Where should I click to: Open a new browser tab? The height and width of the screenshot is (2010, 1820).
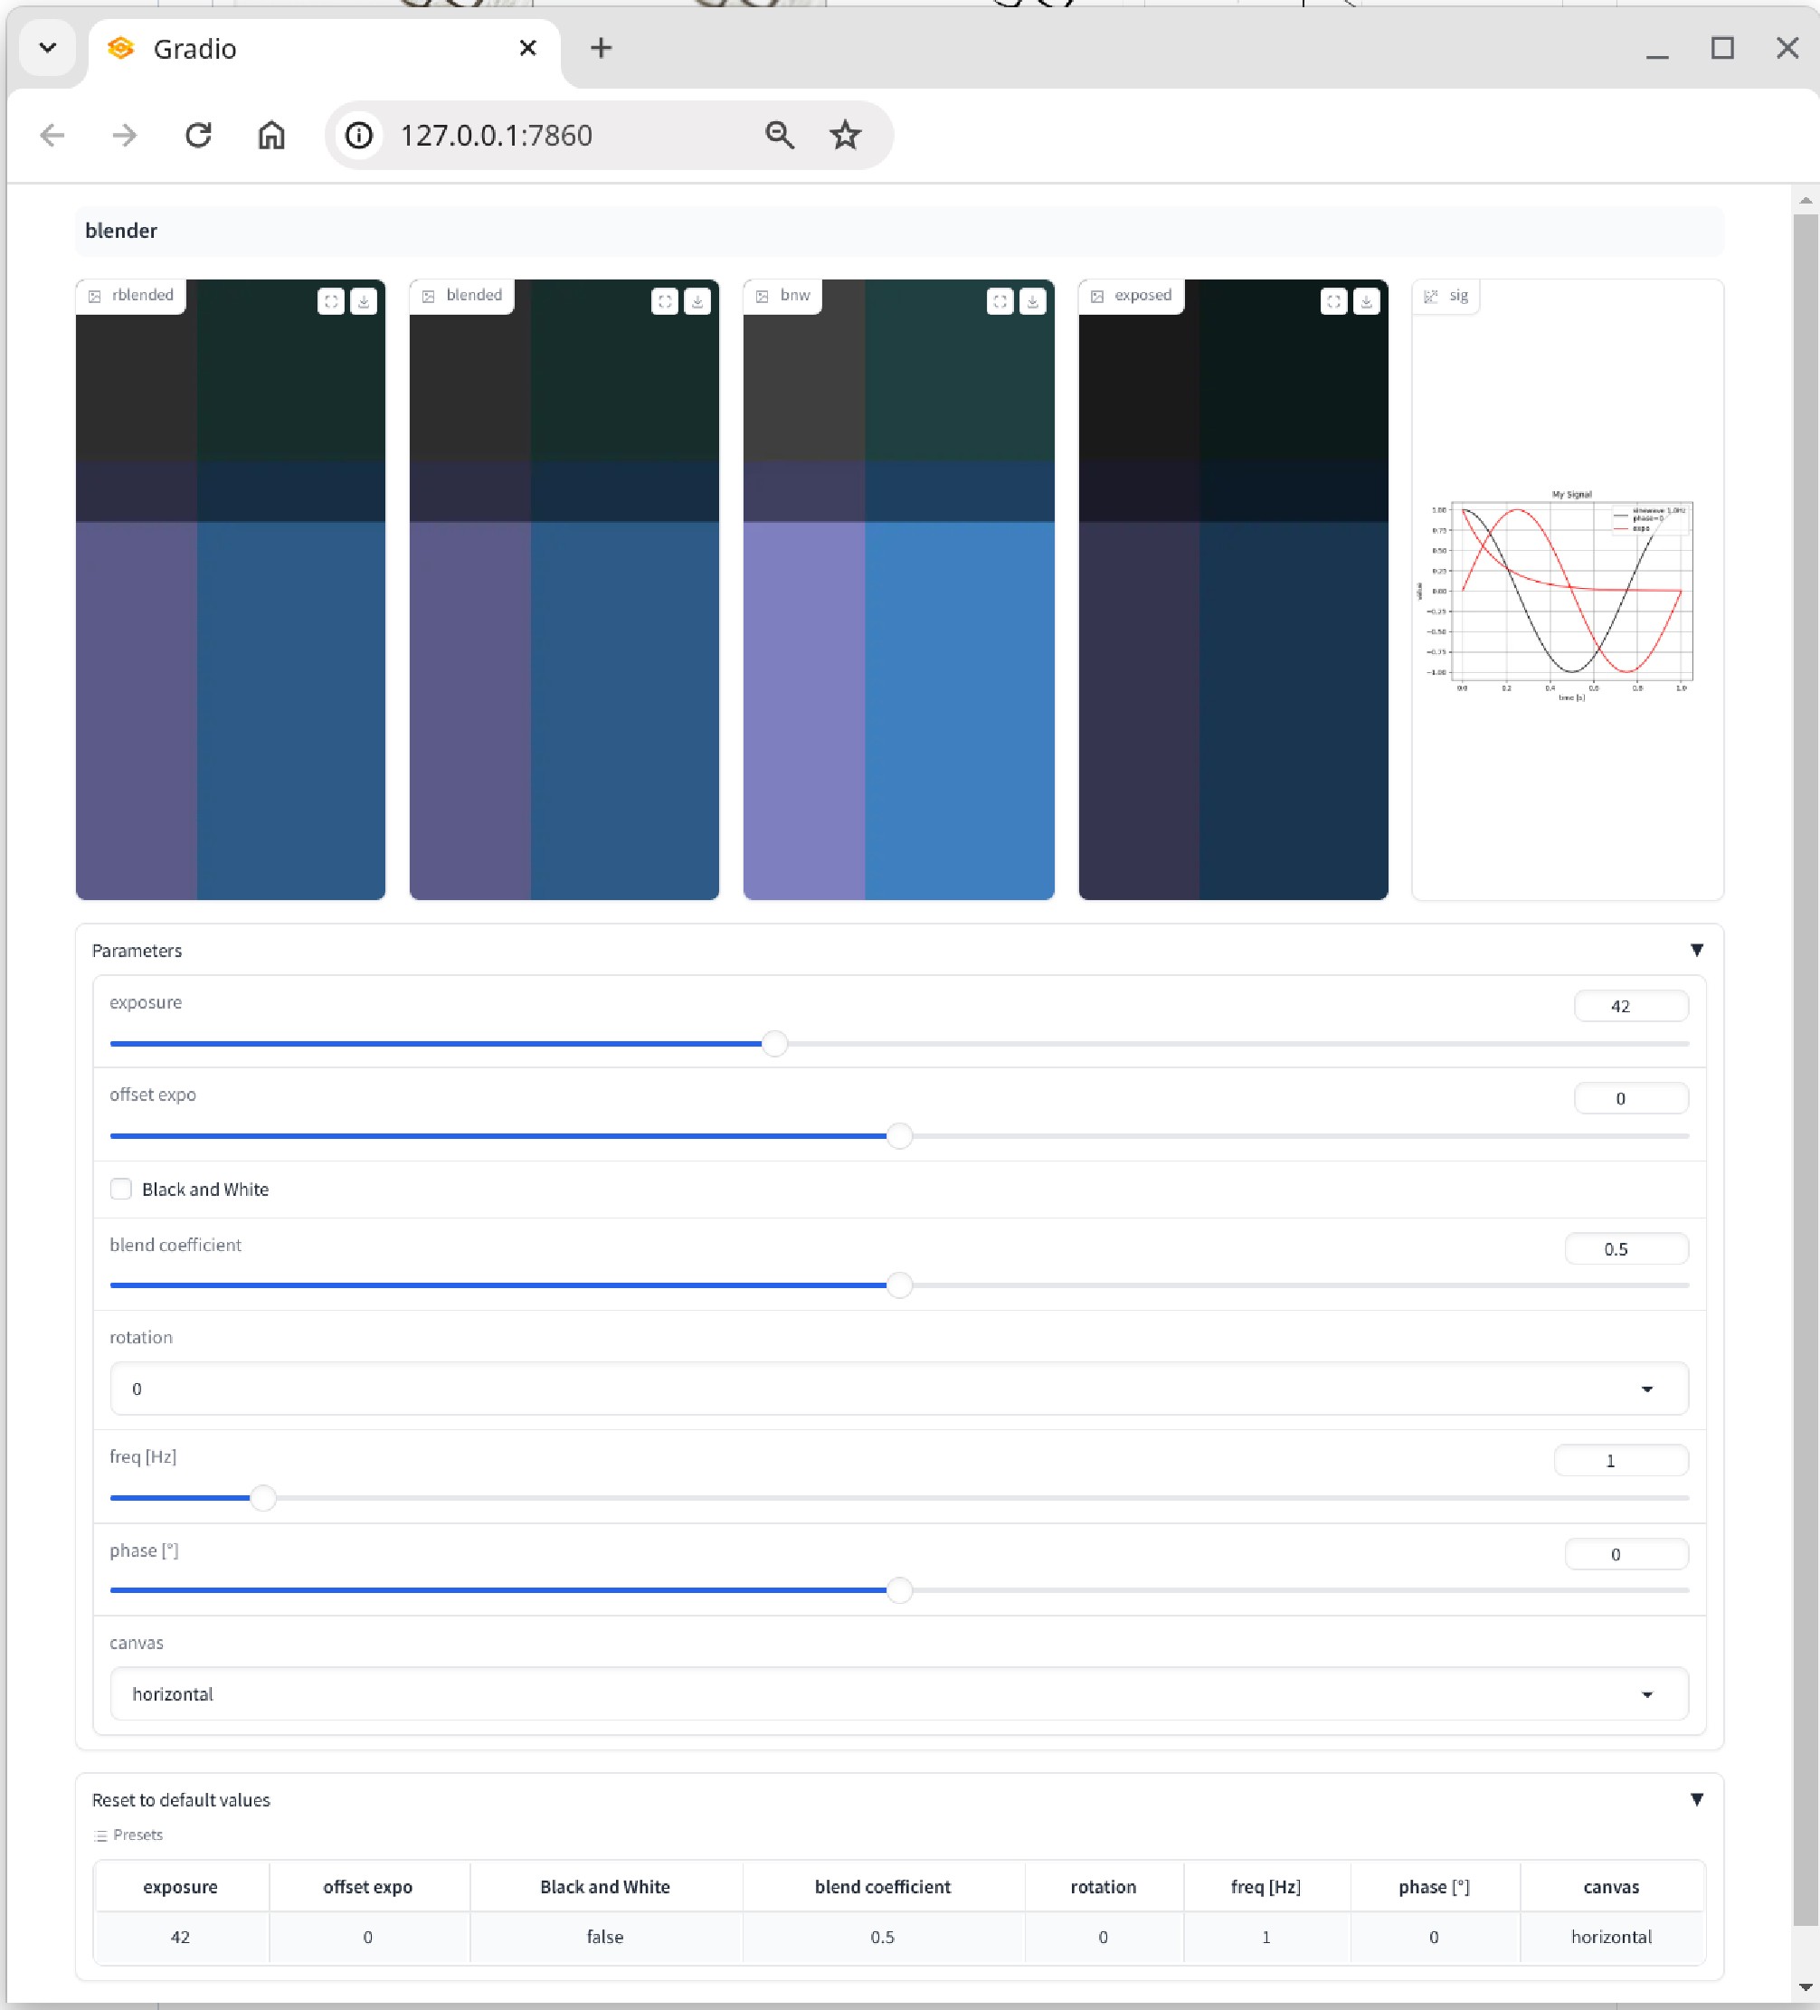tap(602, 48)
